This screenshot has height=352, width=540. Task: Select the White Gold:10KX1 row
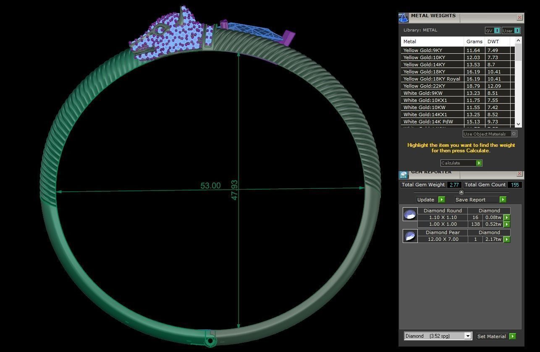458,100
